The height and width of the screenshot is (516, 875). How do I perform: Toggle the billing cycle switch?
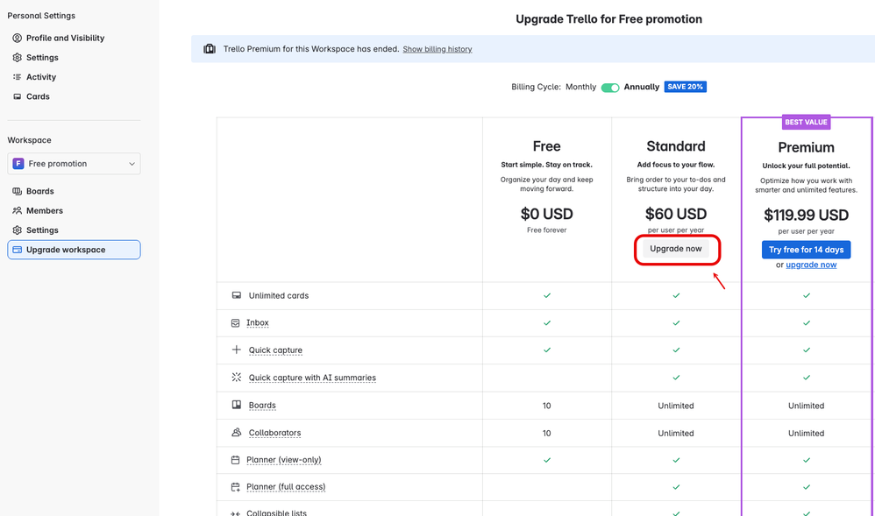pos(610,88)
